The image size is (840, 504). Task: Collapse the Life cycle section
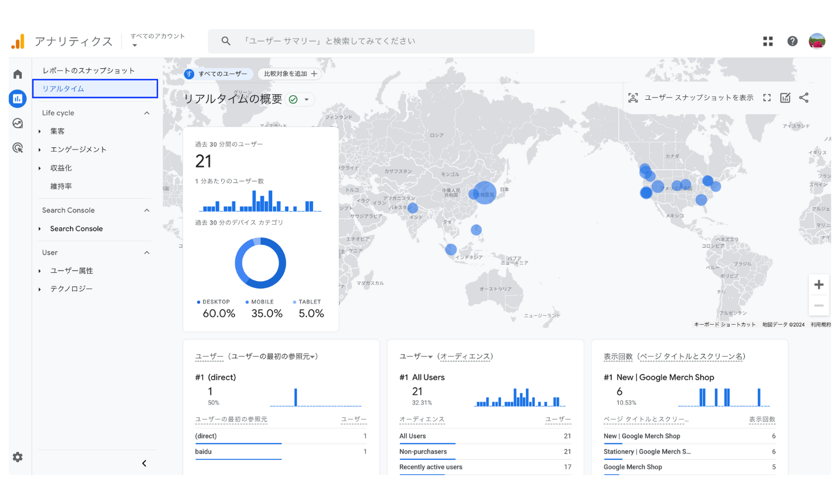point(147,113)
